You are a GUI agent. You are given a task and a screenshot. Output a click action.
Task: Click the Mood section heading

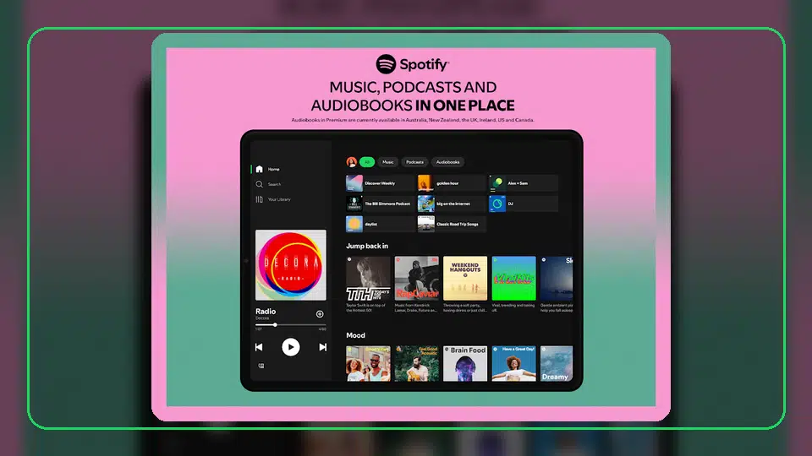click(355, 335)
